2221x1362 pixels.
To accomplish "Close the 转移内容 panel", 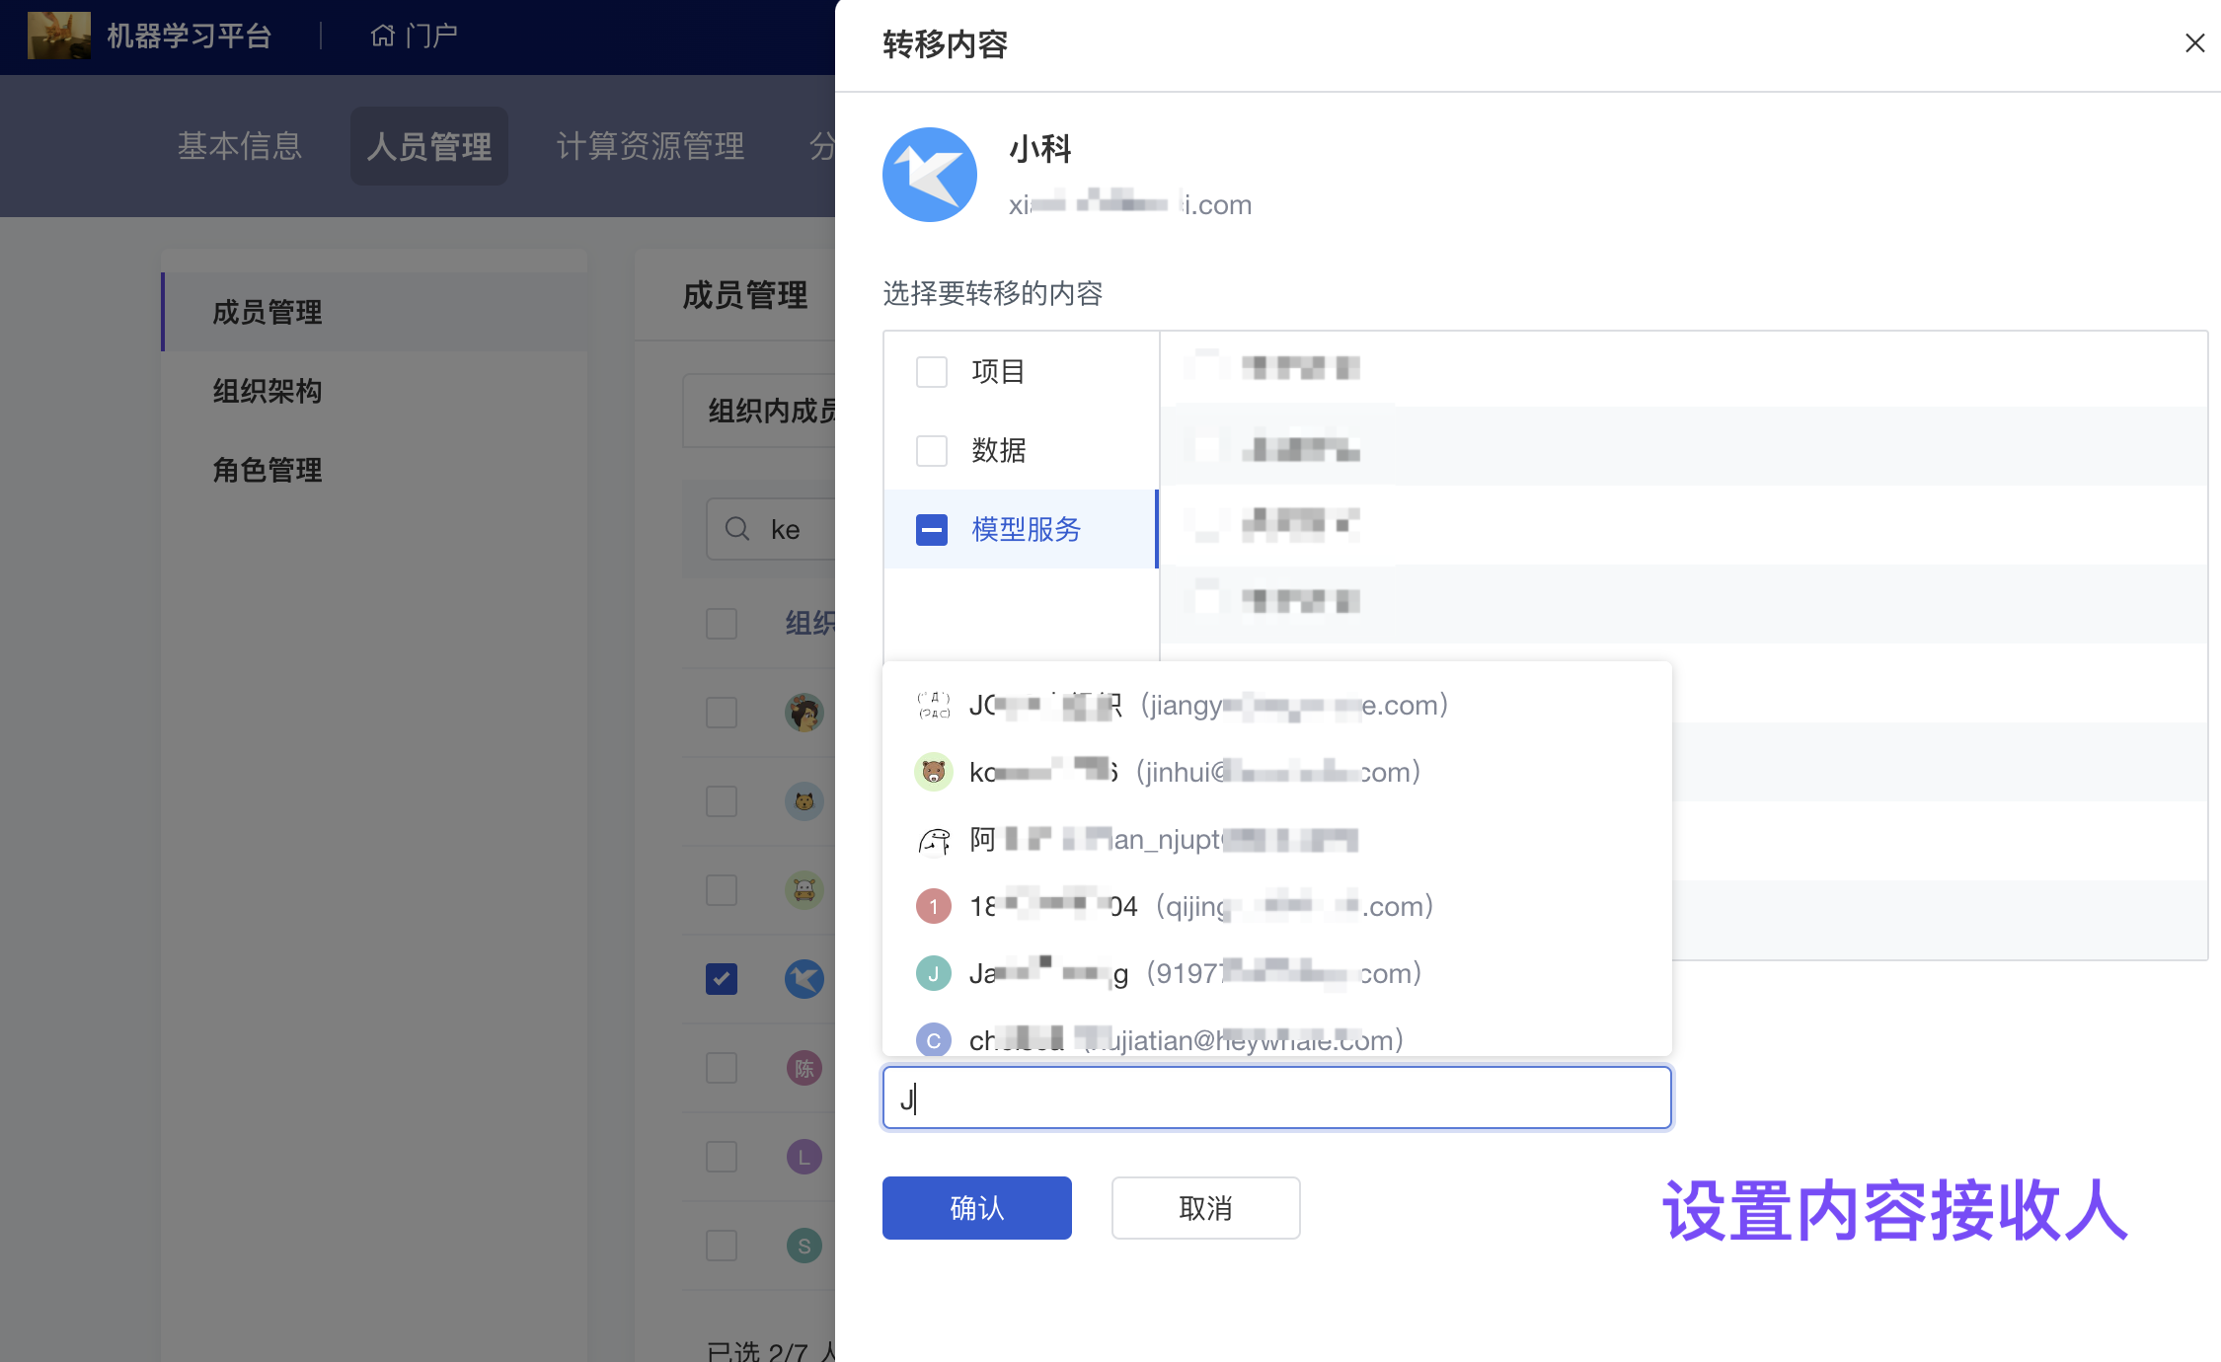I will [x=2194, y=43].
